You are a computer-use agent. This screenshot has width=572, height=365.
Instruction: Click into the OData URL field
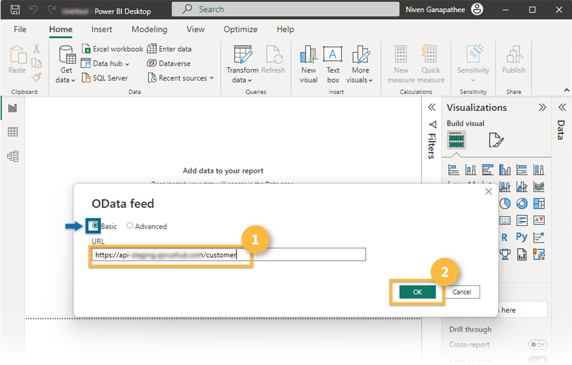[228, 255]
